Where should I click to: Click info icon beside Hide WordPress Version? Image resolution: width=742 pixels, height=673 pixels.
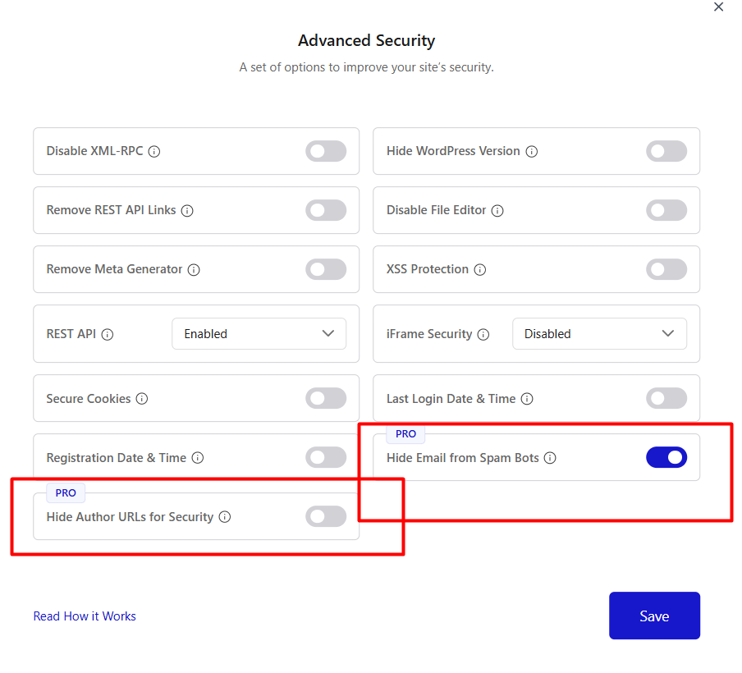click(x=532, y=152)
